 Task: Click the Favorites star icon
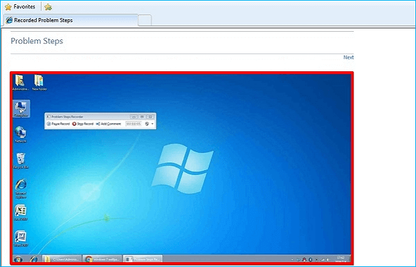(8, 7)
